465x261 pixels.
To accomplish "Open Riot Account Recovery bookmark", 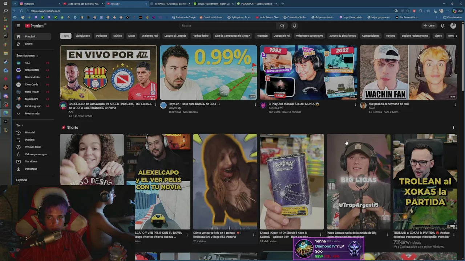I will tap(407, 17).
